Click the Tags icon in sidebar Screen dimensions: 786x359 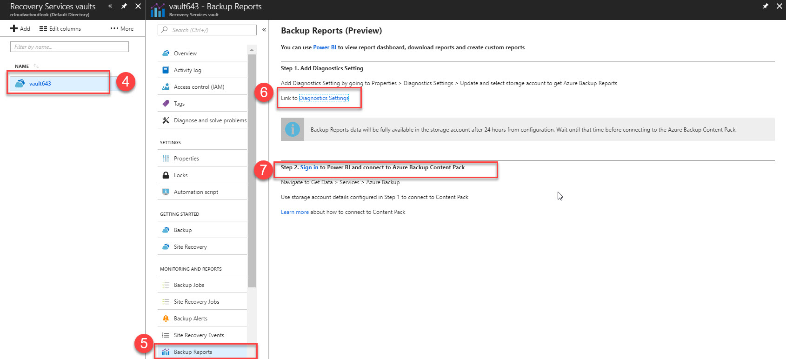point(166,104)
